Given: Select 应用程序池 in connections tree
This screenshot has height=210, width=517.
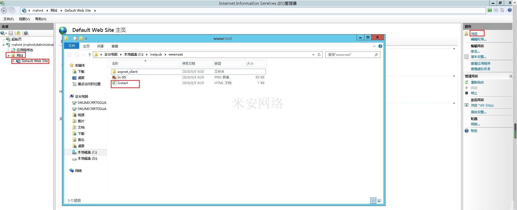Looking at the screenshot, I should pos(25,50).
